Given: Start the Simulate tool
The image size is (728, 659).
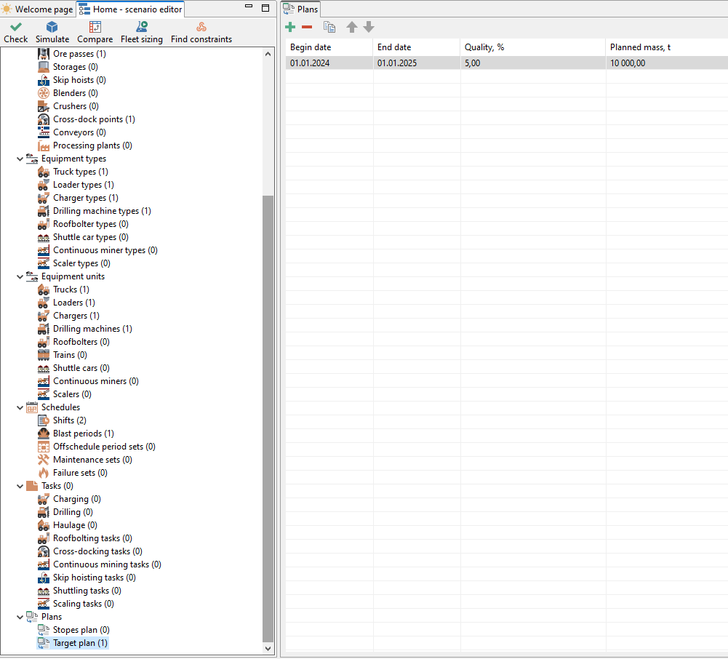Looking at the screenshot, I should point(52,33).
